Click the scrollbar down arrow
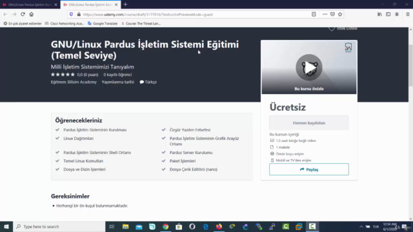Viewport: 413px width, 232px height. coord(410,218)
